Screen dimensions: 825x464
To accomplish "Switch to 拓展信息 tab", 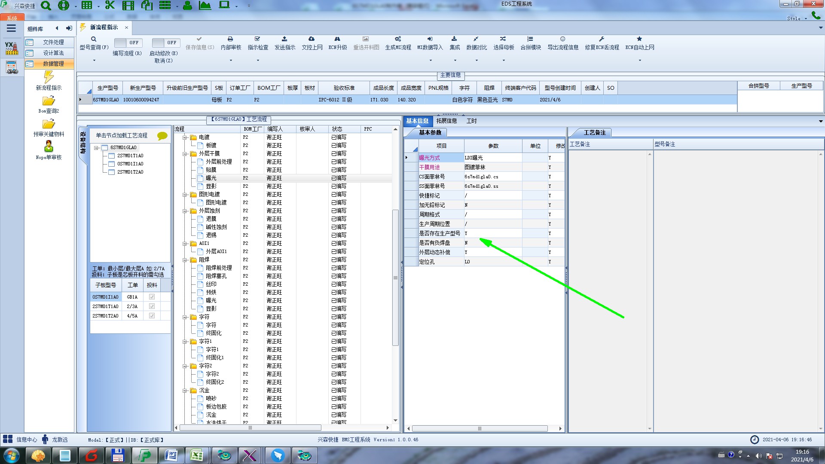I will 446,121.
